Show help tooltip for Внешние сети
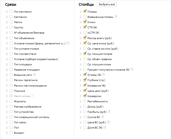 click(34, 75)
